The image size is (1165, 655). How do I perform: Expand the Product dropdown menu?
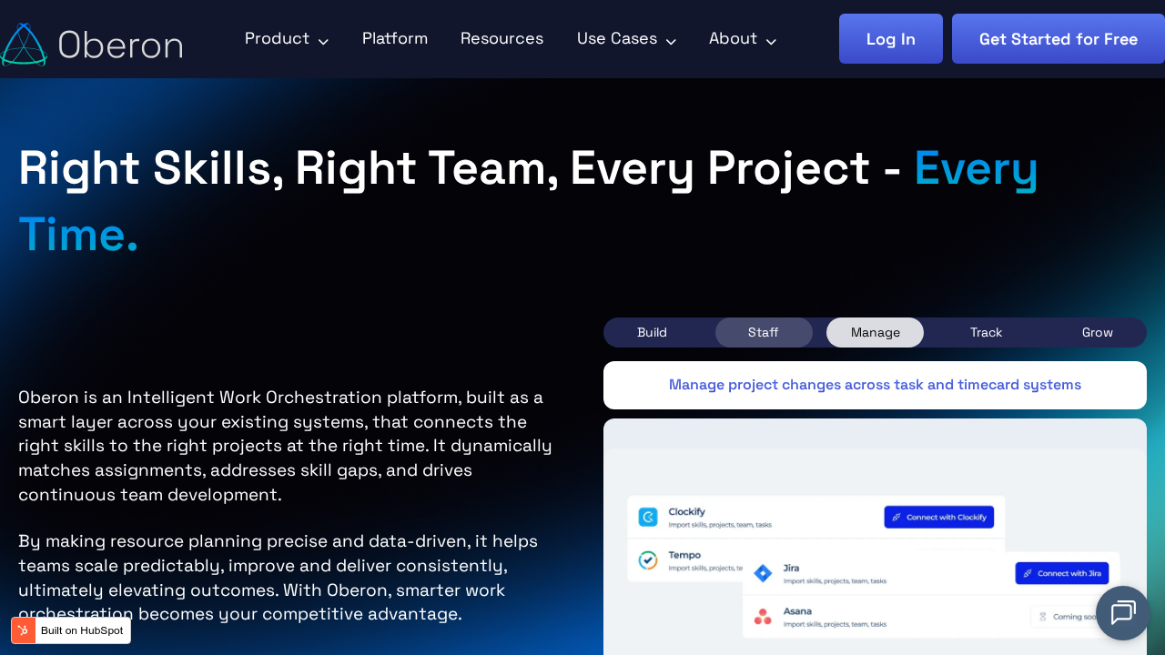coord(286,39)
